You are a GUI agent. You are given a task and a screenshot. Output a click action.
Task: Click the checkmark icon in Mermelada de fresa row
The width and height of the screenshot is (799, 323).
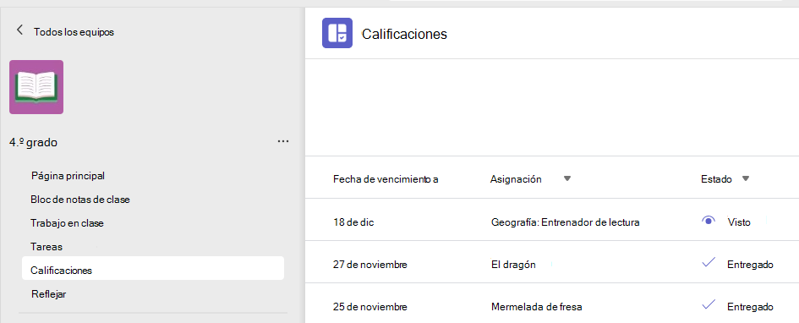click(x=709, y=305)
